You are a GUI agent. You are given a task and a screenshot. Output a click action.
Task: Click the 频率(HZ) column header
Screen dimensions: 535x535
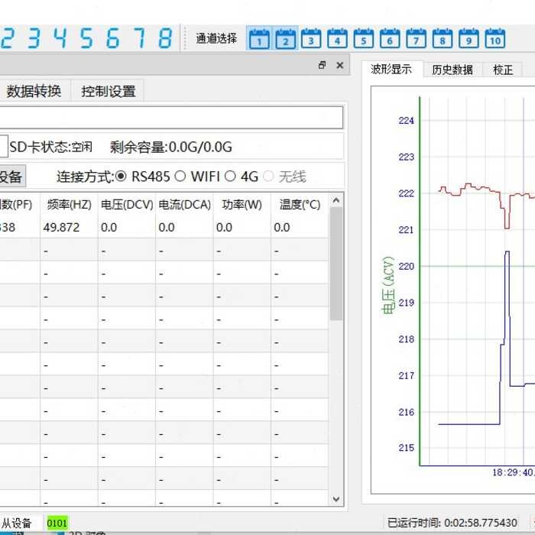click(x=69, y=205)
